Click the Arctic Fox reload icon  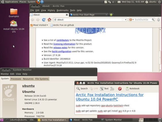44,20
